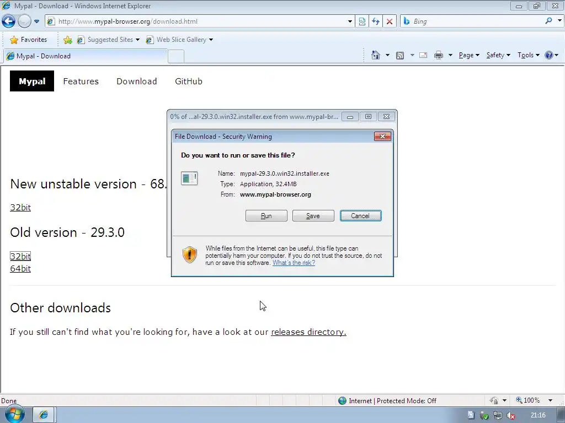The width and height of the screenshot is (565, 423).
Task: Expand the address bar history dropdown
Action: click(x=349, y=21)
